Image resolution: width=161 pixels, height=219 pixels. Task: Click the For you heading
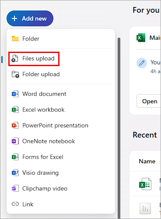pos(146,10)
